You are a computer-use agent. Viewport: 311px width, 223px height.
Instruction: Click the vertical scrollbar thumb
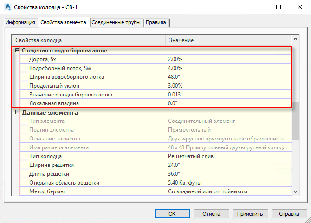(295, 121)
